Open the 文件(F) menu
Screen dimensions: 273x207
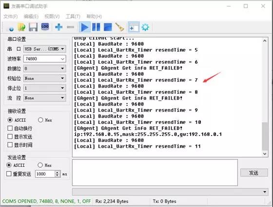click(x=11, y=17)
